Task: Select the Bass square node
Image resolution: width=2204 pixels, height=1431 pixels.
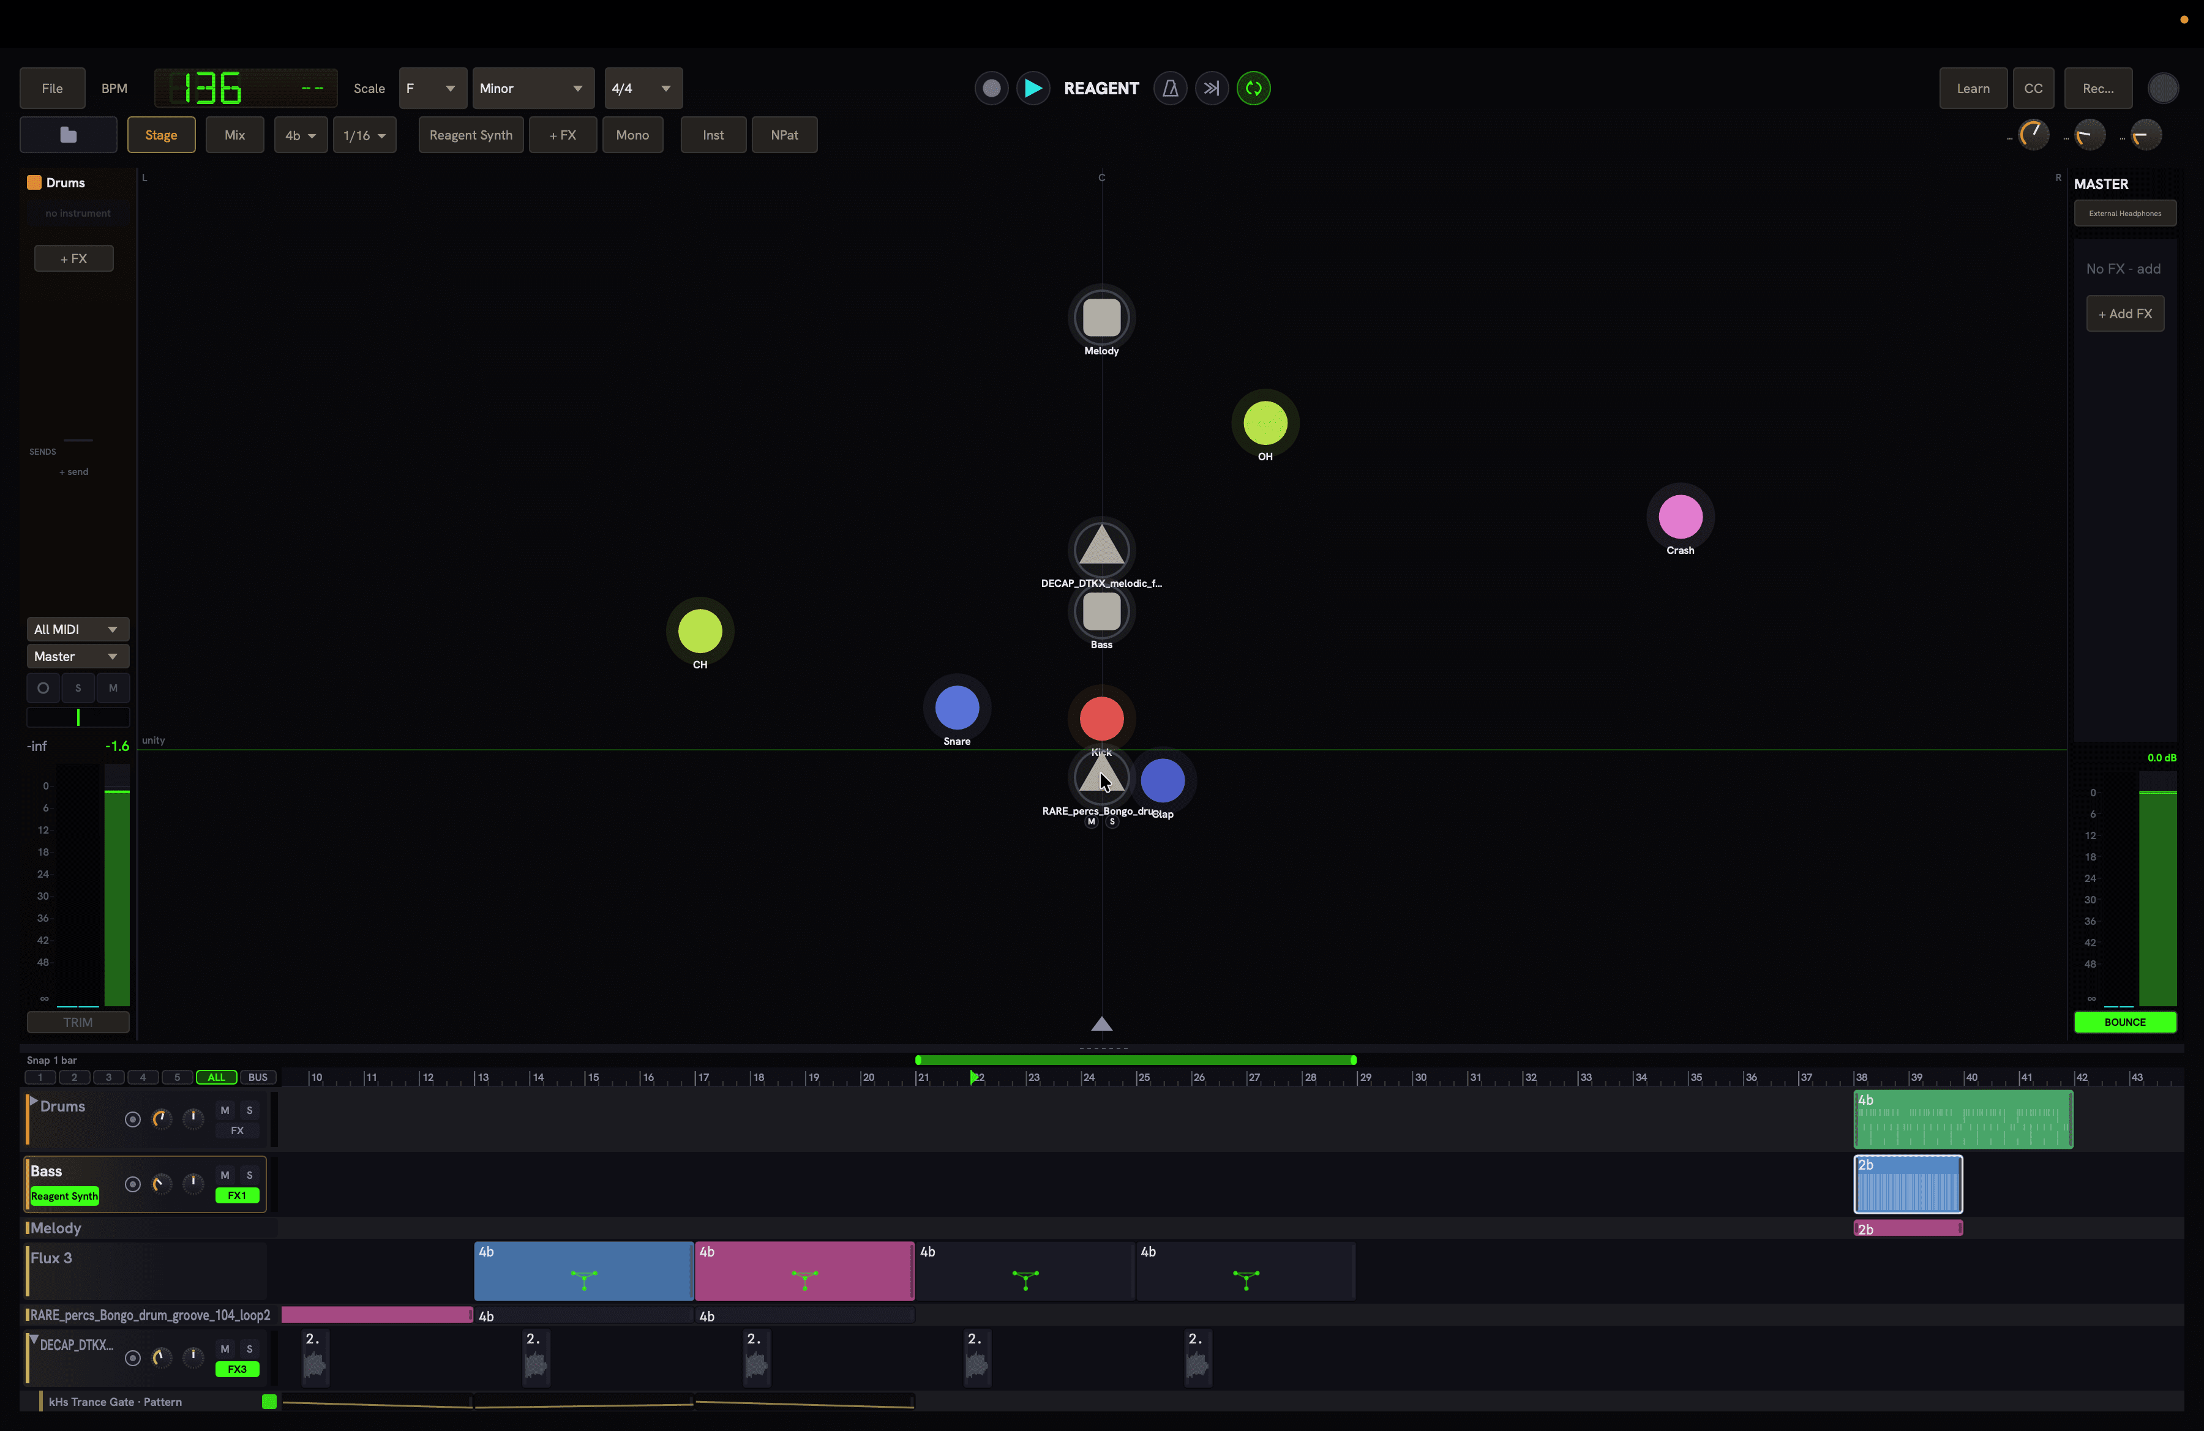Action: [x=1101, y=612]
